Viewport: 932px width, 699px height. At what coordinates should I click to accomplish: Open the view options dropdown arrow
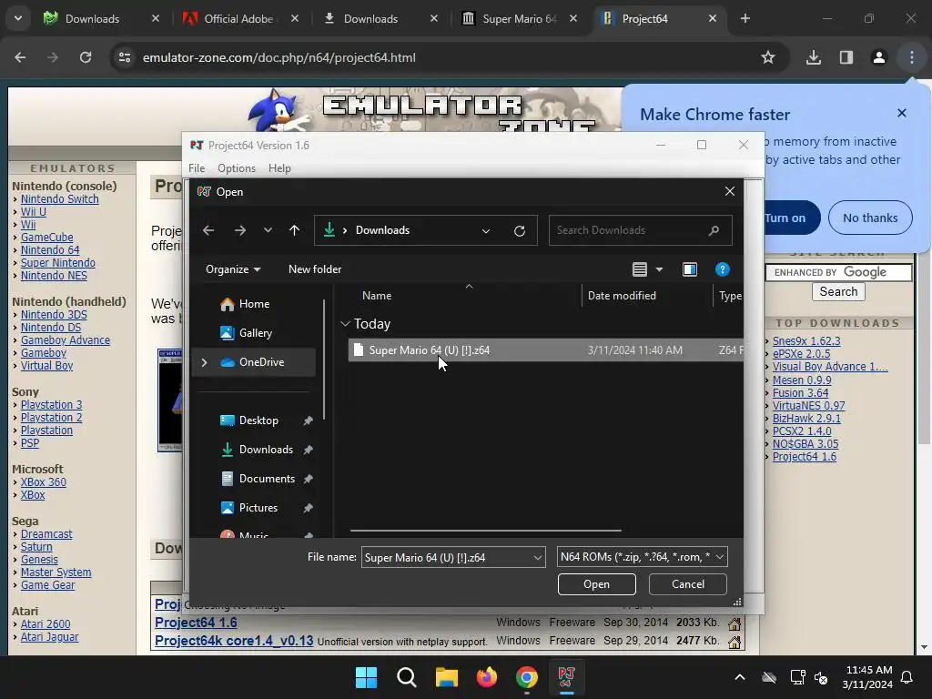pyautogui.click(x=659, y=269)
